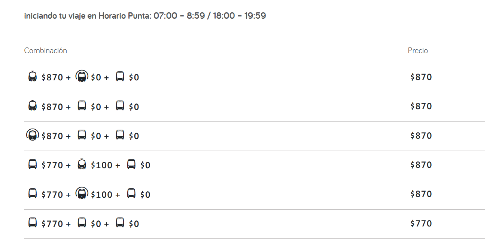The height and width of the screenshot is (250, 502).
Task: Click the $770 total price in last row
Action: 421,223
